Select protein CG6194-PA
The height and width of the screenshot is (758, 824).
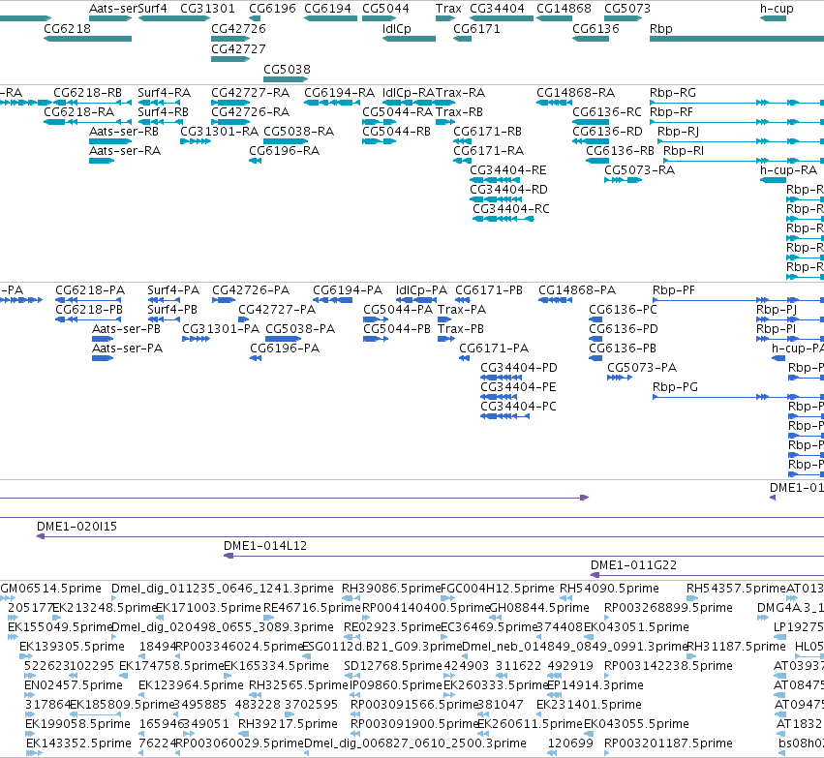[333, 300]
